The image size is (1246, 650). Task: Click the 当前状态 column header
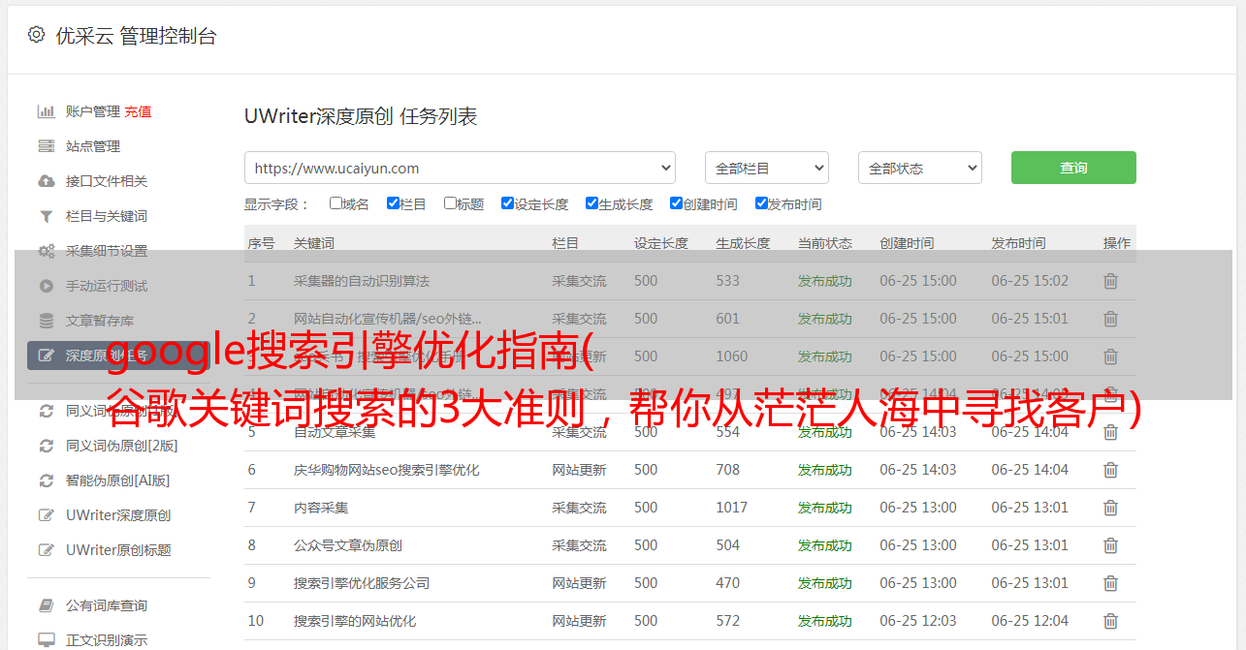(x=825, y=243)
